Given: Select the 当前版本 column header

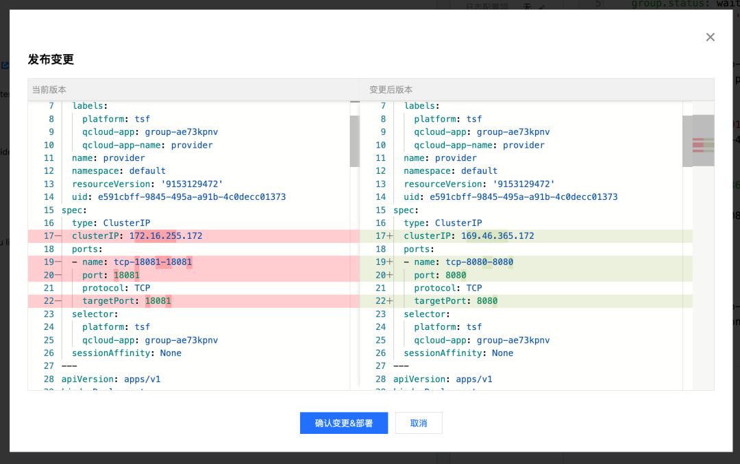Looking at the screenshot, I should (49, 90).
